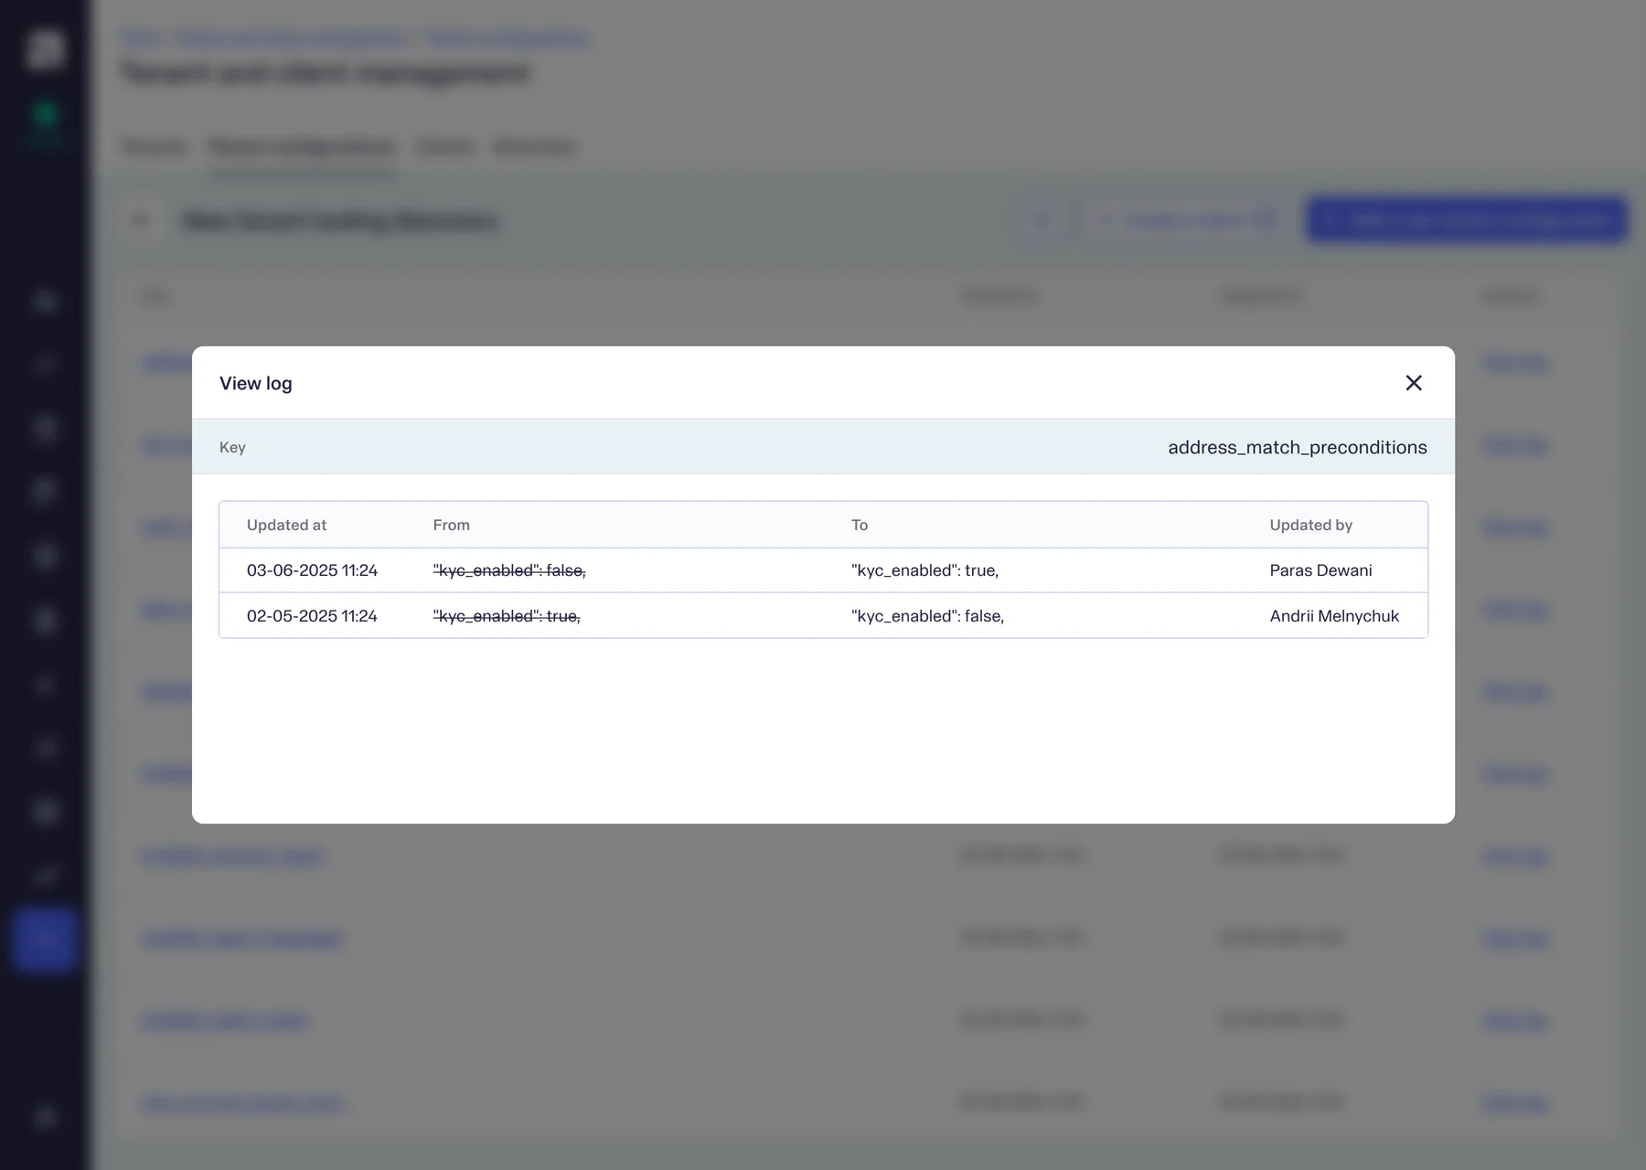Viewport: 1646px width, 1170px height.
Task: Select the Updated at column header
Action: click(286, 525)
